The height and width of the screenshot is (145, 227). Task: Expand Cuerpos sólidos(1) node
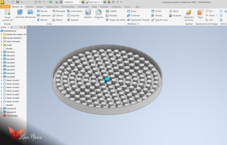[x=2, y=38]
